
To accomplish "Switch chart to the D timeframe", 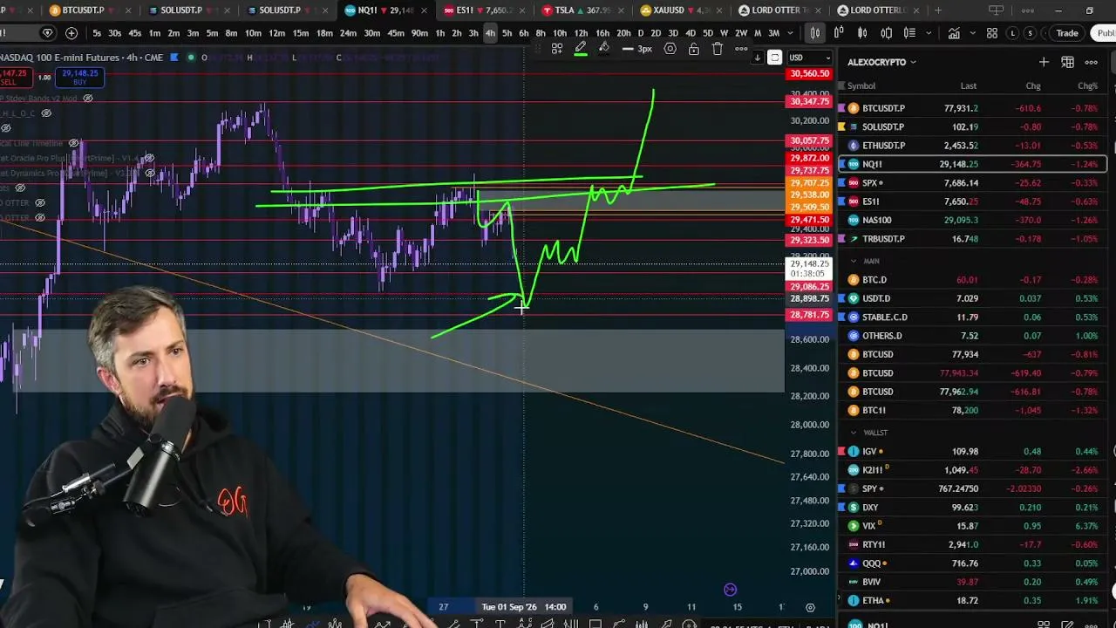I will [641, 33].
